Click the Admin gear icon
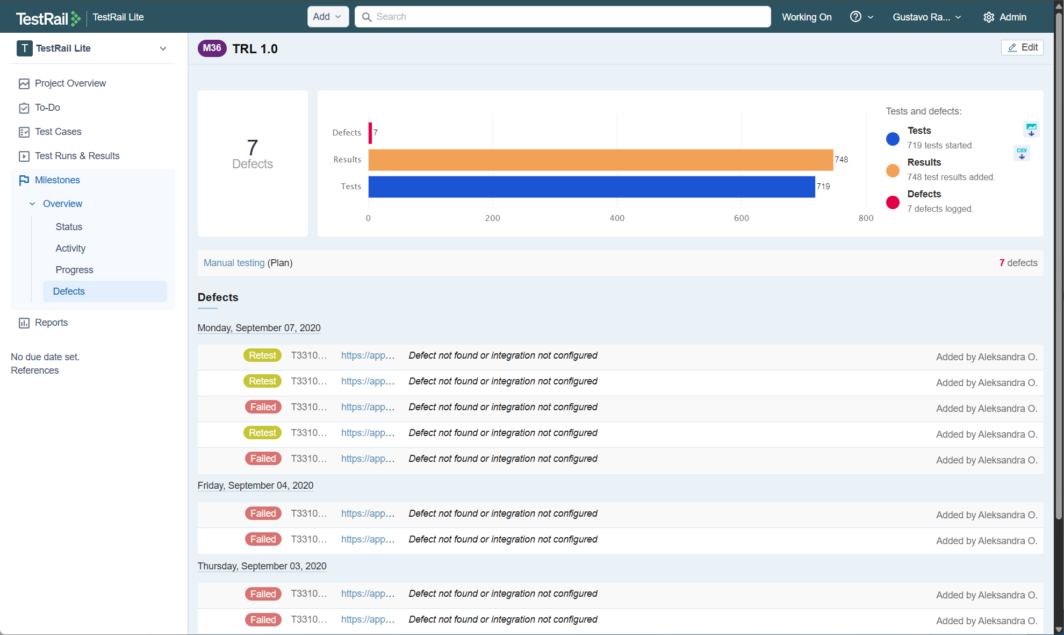The image size is (1064, 635). (988, 17)
